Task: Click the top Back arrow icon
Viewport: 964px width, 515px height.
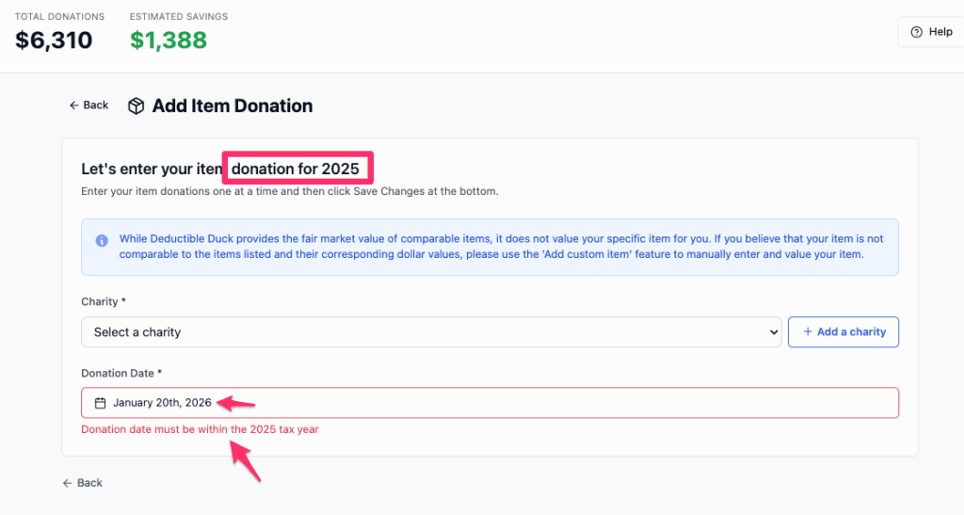Action: click(x=73, y=105)
